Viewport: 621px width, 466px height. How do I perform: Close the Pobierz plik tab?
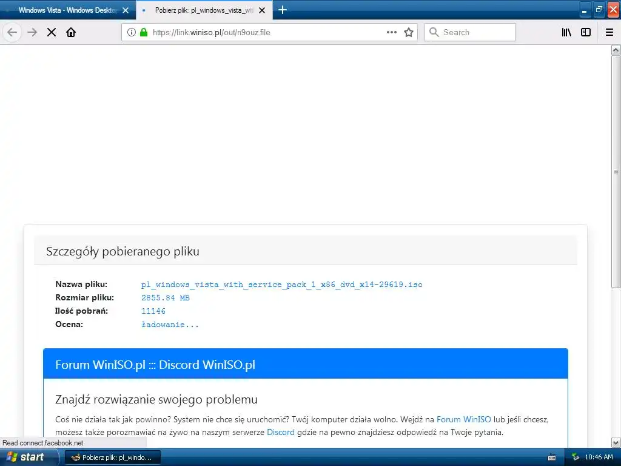click(x=262, y=10)
